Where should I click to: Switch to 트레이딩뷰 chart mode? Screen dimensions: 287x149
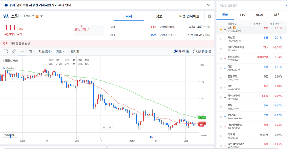[195, 51]
